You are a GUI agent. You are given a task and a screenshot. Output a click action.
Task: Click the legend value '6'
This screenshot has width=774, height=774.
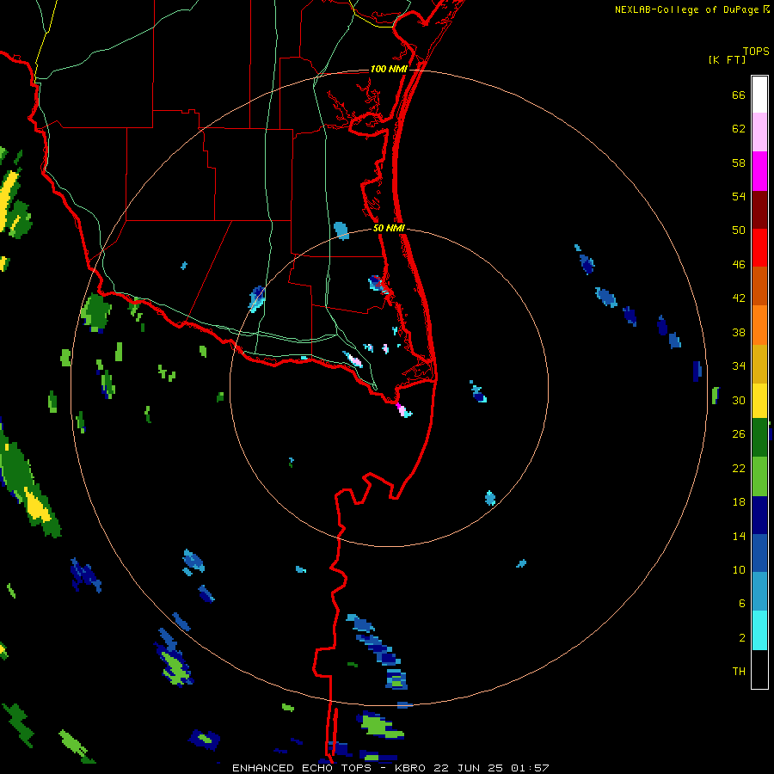(x=741, y=603)
